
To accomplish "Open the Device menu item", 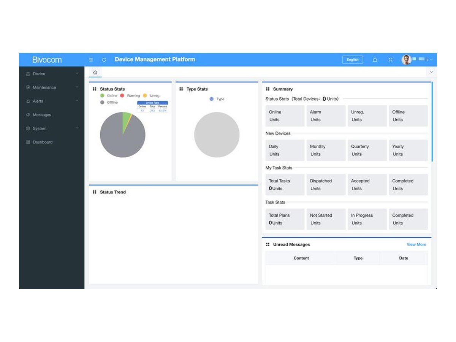I will (52, 74).
